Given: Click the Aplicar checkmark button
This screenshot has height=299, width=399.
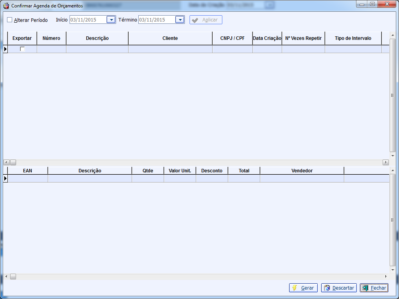Looking at the screenshot, I should click(206, 20).
